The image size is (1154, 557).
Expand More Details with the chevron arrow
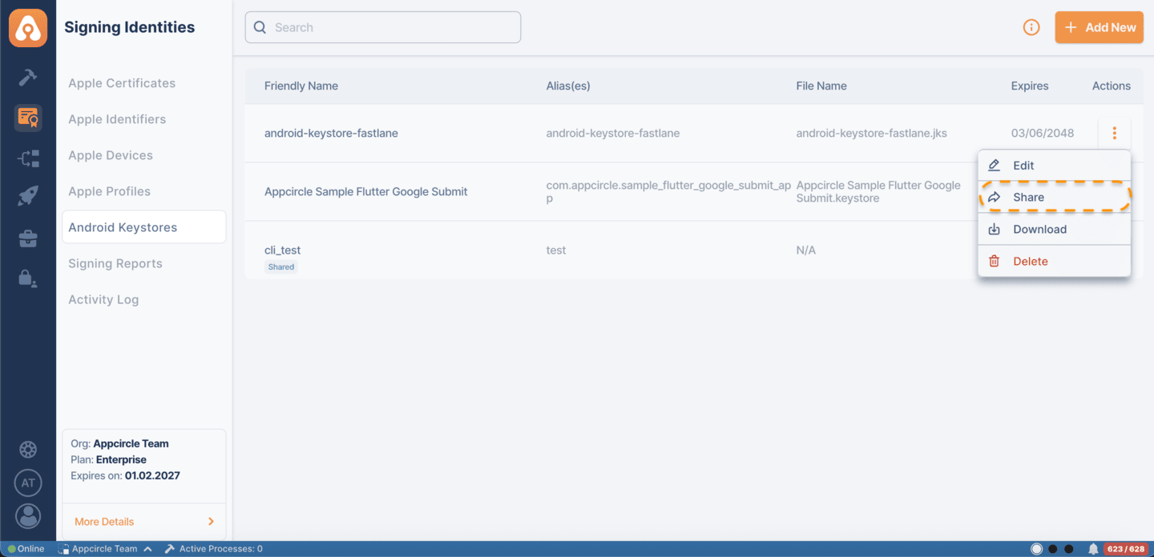click(211, 520)
